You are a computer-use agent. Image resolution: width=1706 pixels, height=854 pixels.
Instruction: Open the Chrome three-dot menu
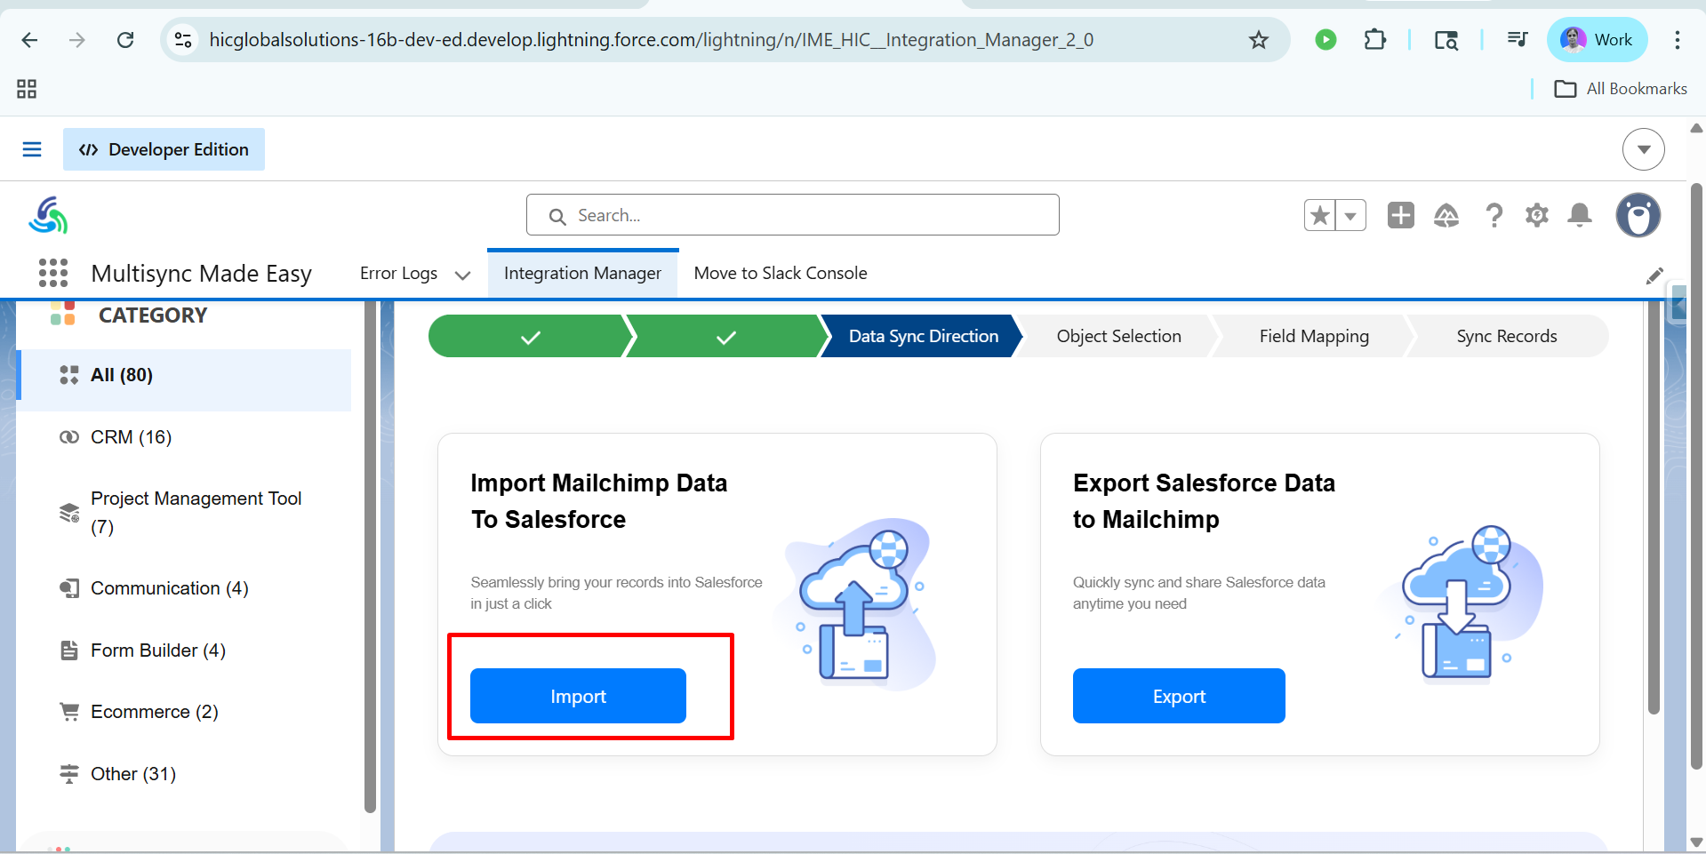pyautogui.click(x=1677, y=40)
